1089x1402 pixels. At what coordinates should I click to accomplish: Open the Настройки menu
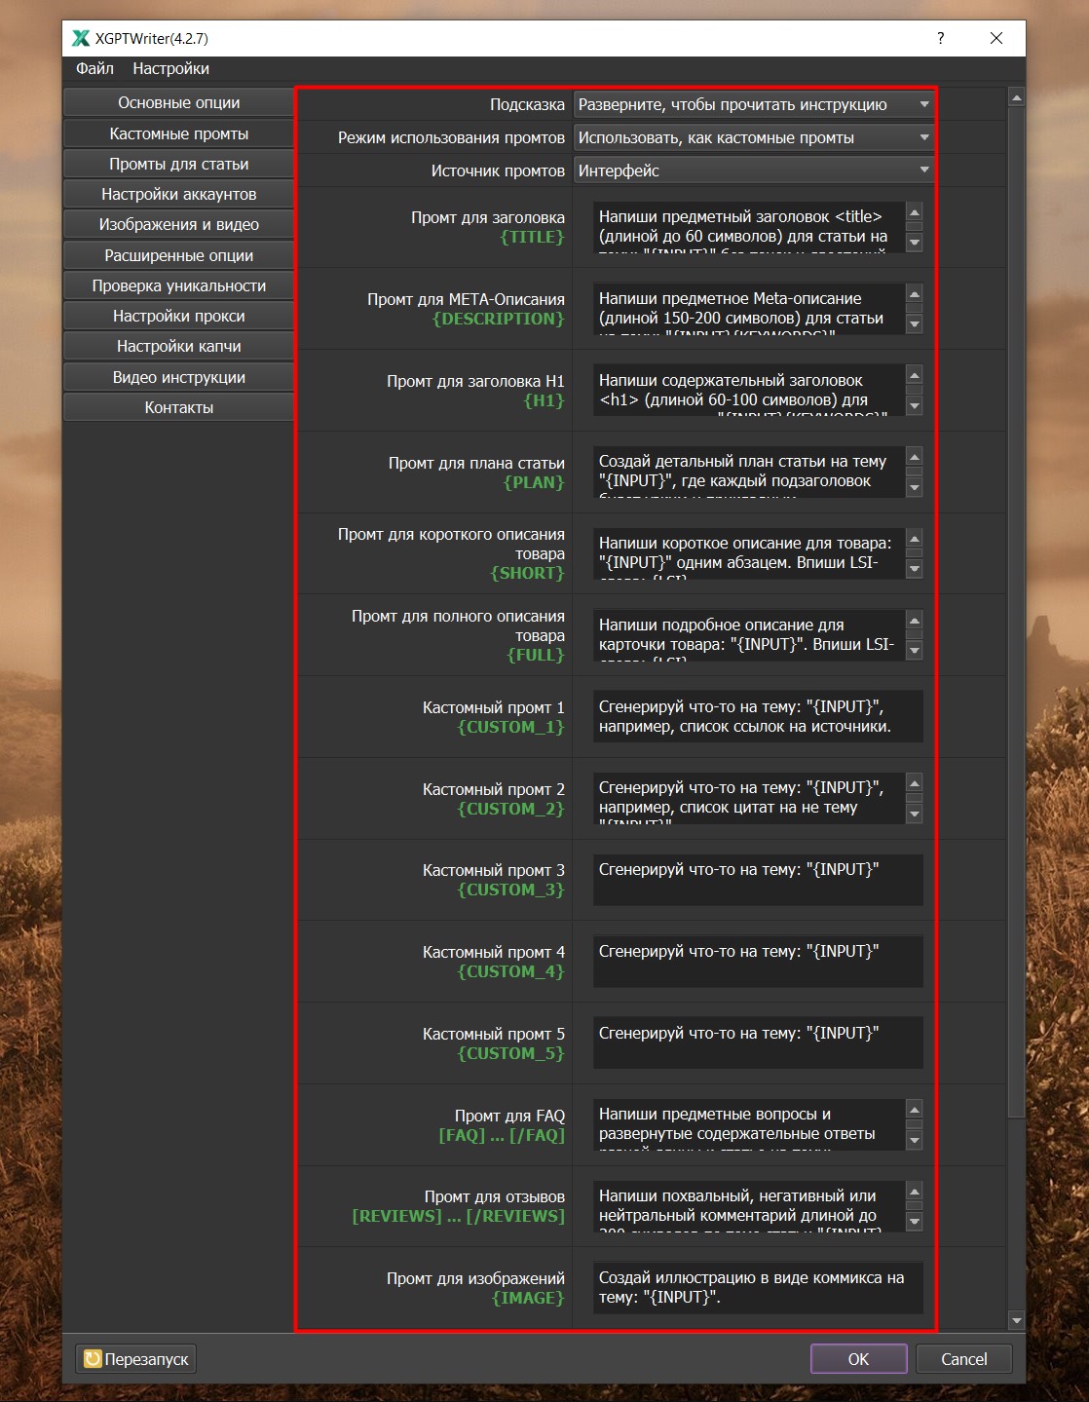170,68
